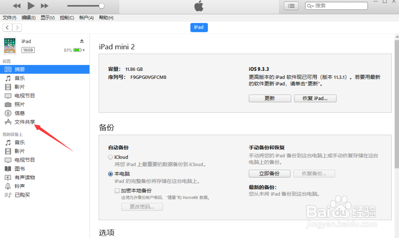Click the battery charging indicator
This screenshot has height=238, width=399.
(x=79, y=50)
